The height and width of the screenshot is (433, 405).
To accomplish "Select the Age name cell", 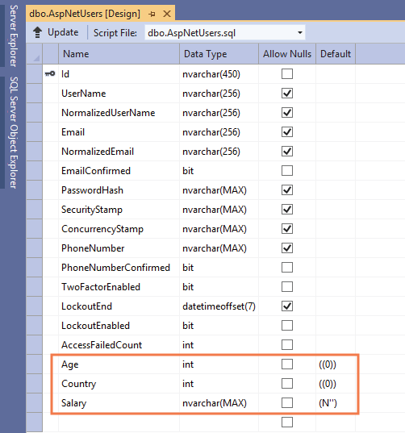I will 119,364.
